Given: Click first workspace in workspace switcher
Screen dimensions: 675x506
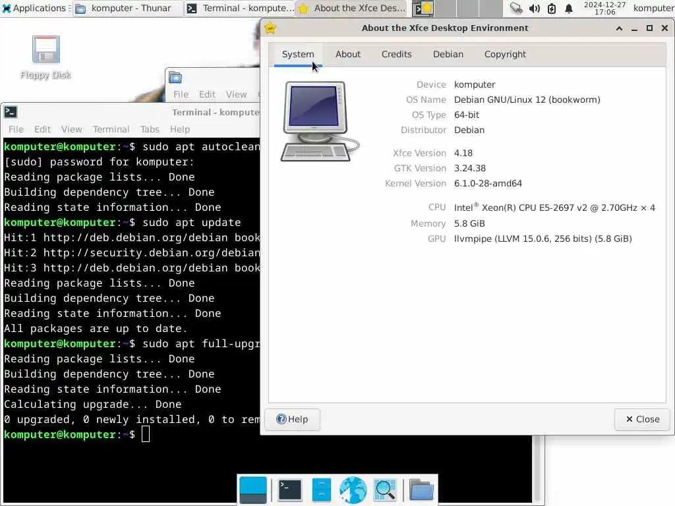Looking at the screenshot, I should point(423,8).
